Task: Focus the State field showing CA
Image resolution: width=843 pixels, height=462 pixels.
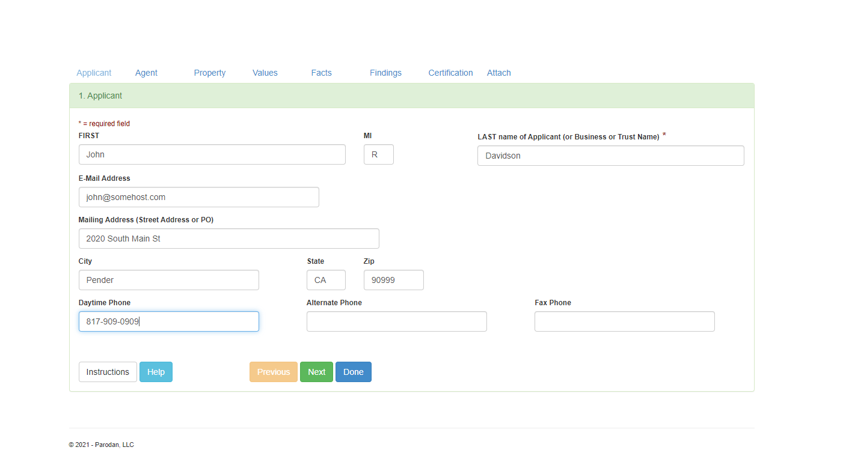Action: click(326, 280)
